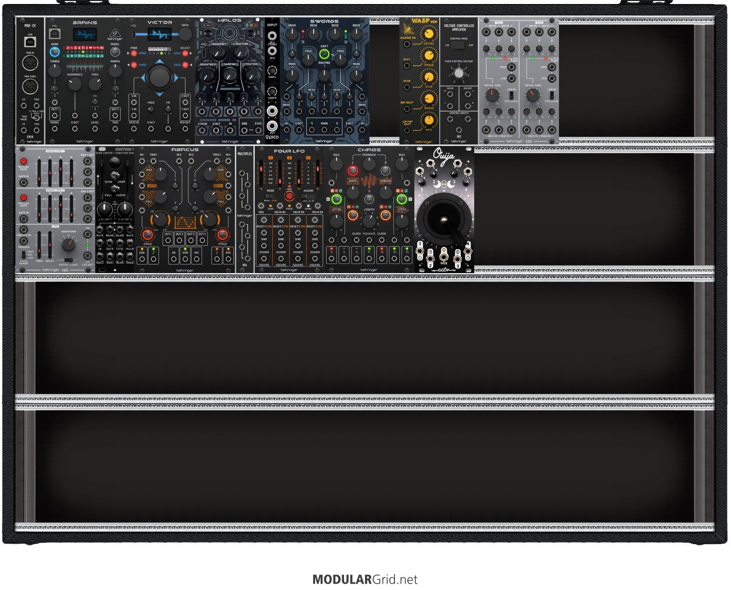The width and height of the screenshot is (731, 590).
Task: Click the OUT jack on Pico Input
Action: (272, 125)
